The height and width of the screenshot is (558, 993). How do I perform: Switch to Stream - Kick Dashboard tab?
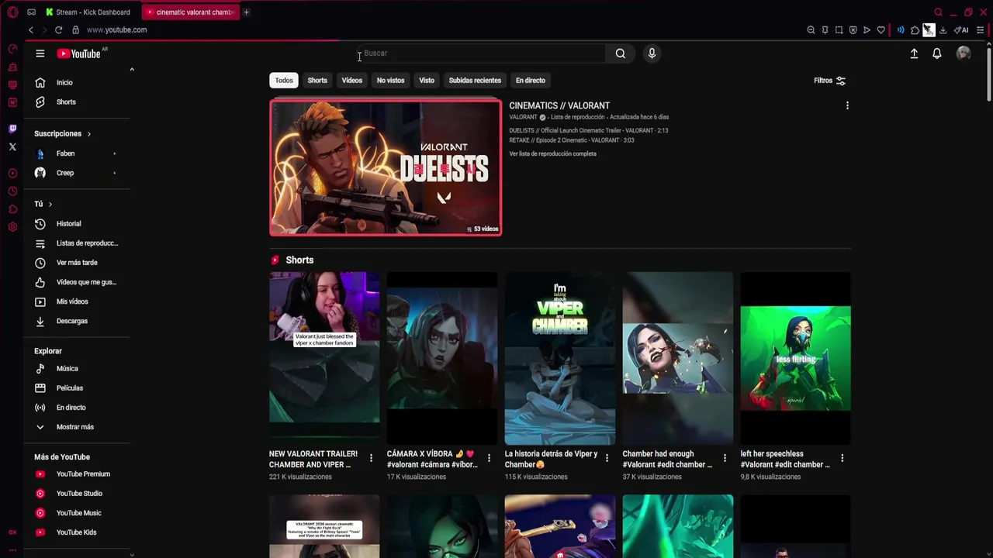pos(88,12)
